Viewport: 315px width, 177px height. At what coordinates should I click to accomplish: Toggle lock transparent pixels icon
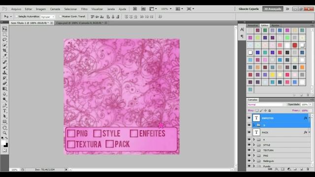(257, 110)
